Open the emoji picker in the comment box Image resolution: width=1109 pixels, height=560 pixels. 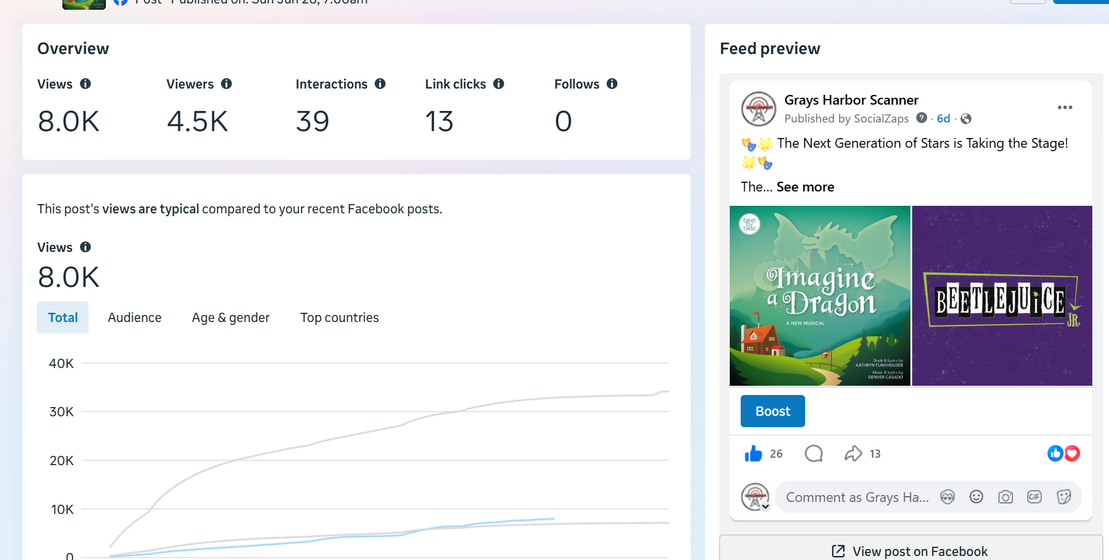pyautogui.click(x=977, y=497)
